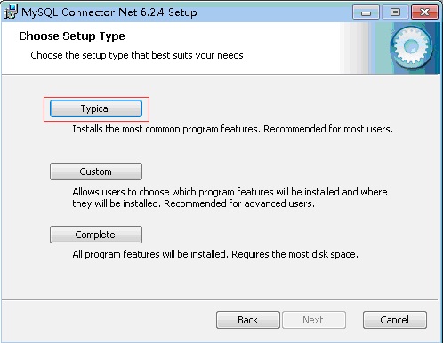The image size is (443, 343).
Task: Maximize the setup dialog window
Action: [x=395, y=12]
